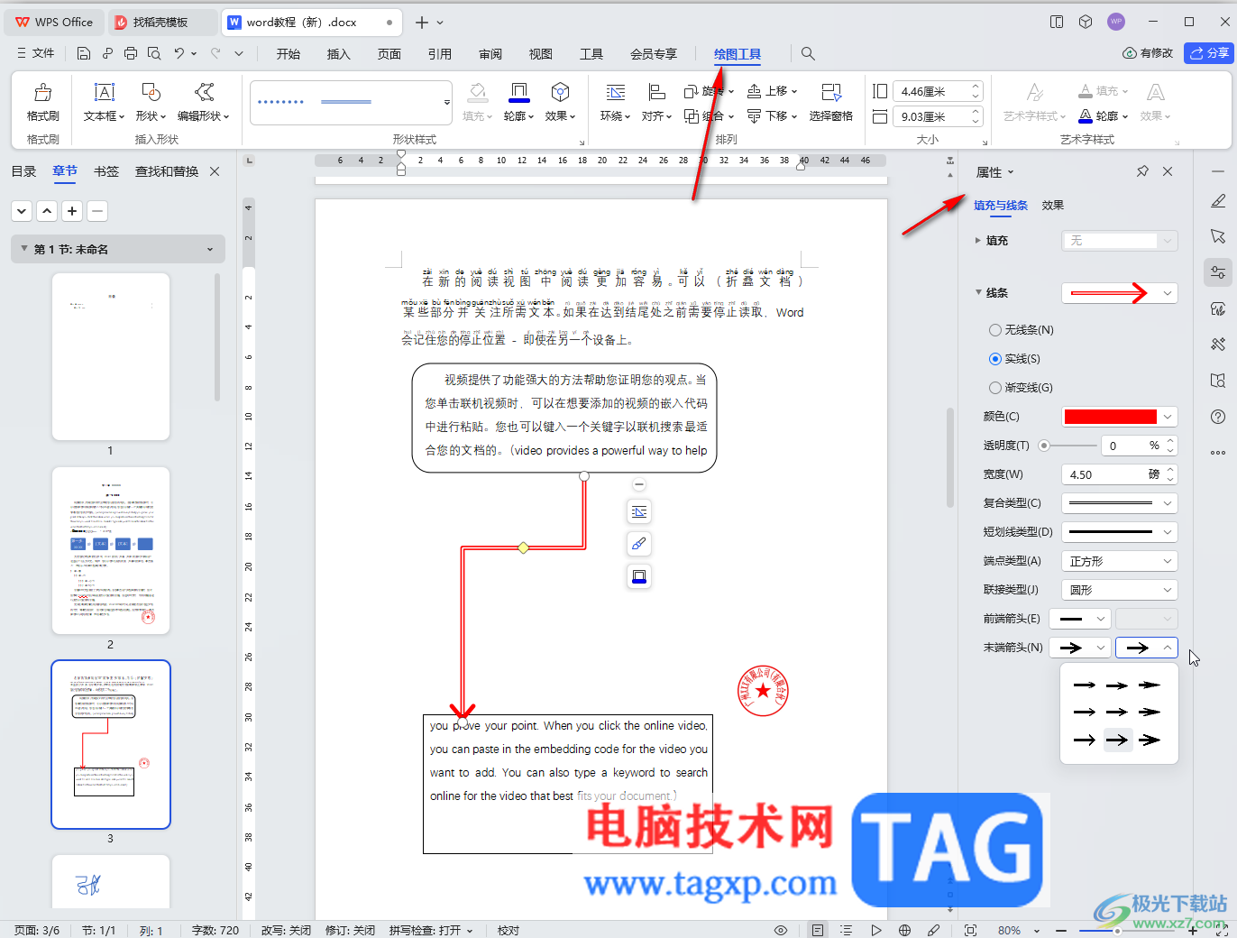The height and width of the screenshot is (938, 1237).
Task: Click the Send Backward (下移) icon
Action: pos(755,115)
